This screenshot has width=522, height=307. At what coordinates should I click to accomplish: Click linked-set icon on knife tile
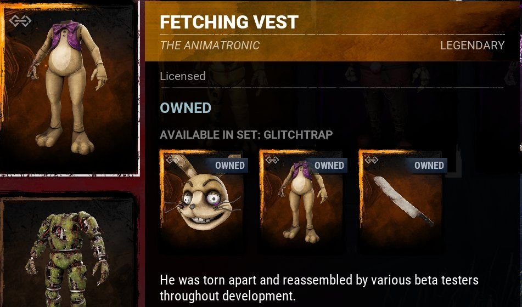pos(371,160)
